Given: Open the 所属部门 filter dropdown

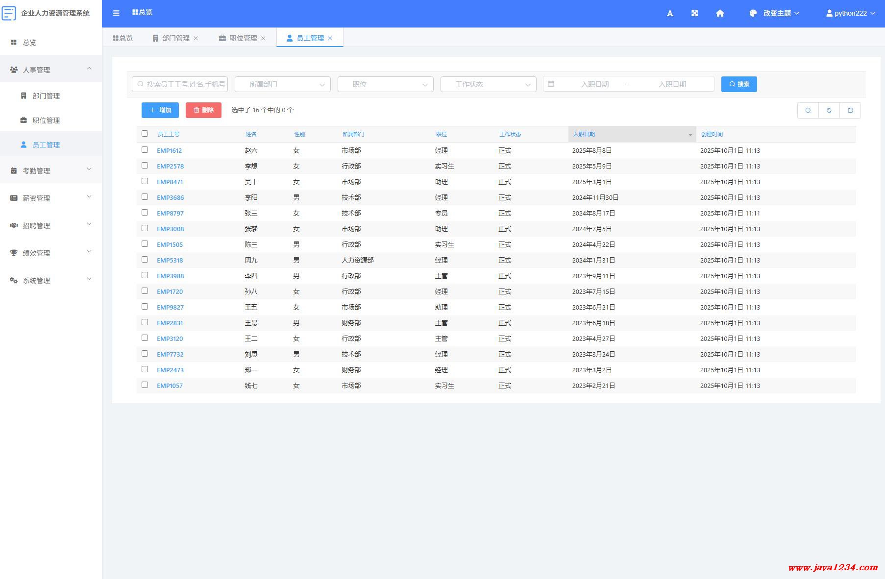Looking at the screenshot, I should tap(283, 84).
